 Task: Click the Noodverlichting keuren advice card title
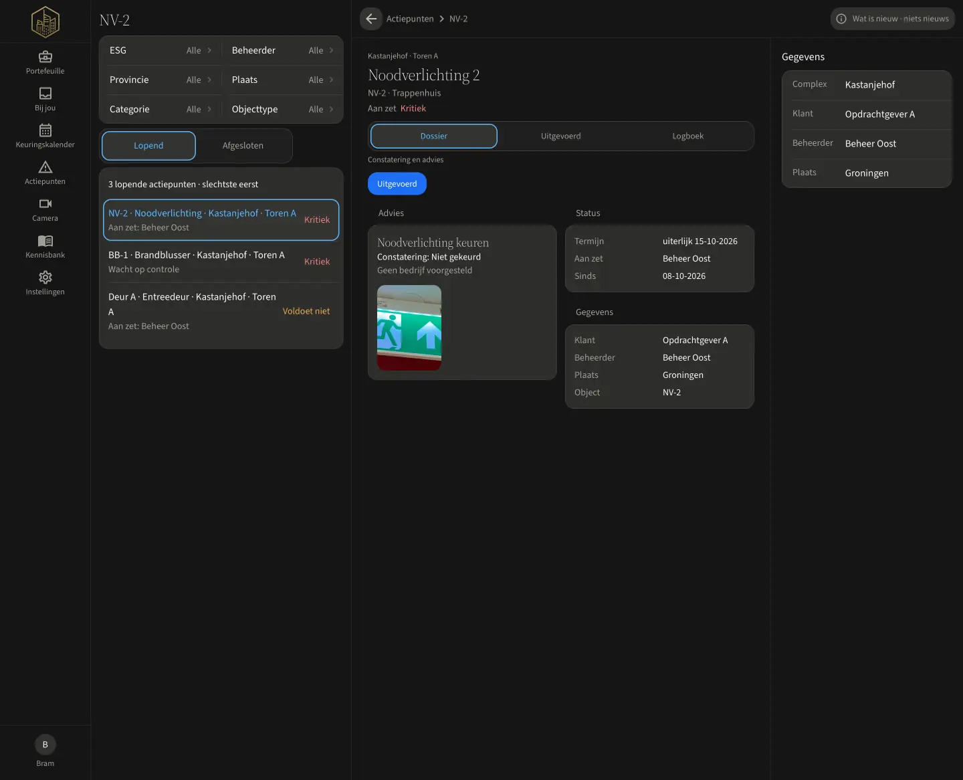click(x=433, y=243)
